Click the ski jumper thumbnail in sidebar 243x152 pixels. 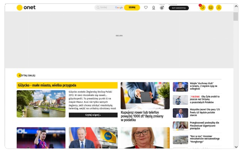tap(181, 100)
